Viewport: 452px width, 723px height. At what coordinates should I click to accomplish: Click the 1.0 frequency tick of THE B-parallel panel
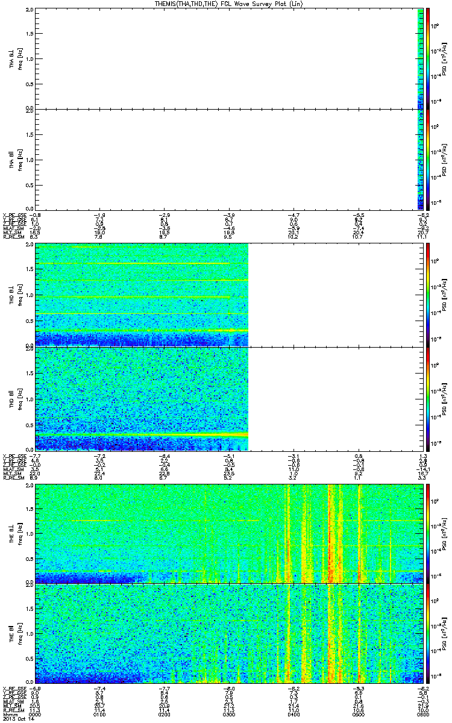[30, 633]
